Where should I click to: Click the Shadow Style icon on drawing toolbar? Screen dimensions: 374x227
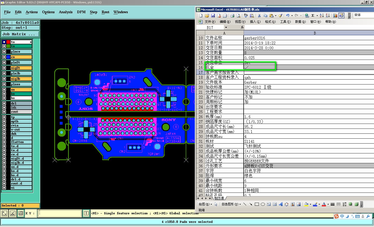point(351,204)
